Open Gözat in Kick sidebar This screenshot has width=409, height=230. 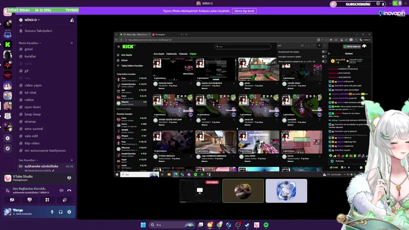124,60
